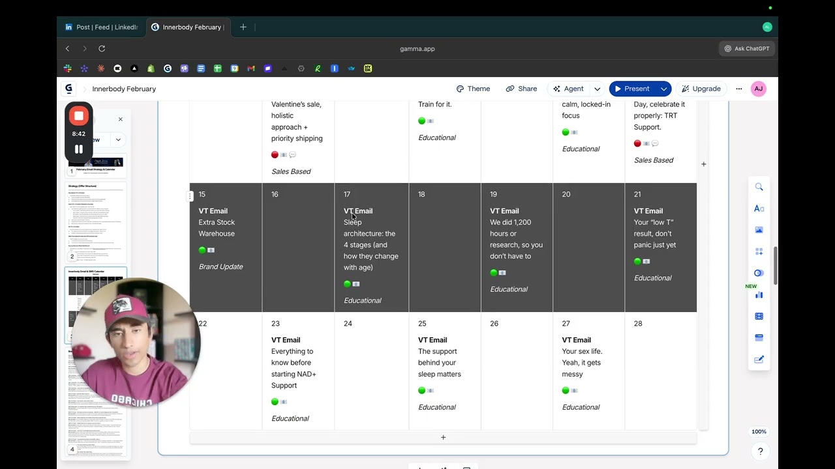This screenshot has width=835, height=469.
Task: Click the Upgrade button
Action: tap(701, 89)
